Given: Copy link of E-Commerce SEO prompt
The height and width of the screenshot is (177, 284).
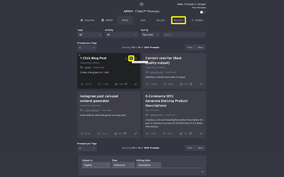Looking at the screenshot, I should pyautogui.click(x=201, y=134).
